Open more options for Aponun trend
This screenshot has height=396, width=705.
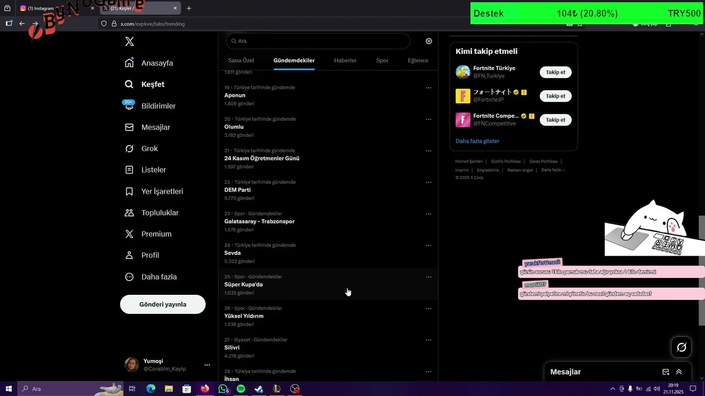[429, 88]
